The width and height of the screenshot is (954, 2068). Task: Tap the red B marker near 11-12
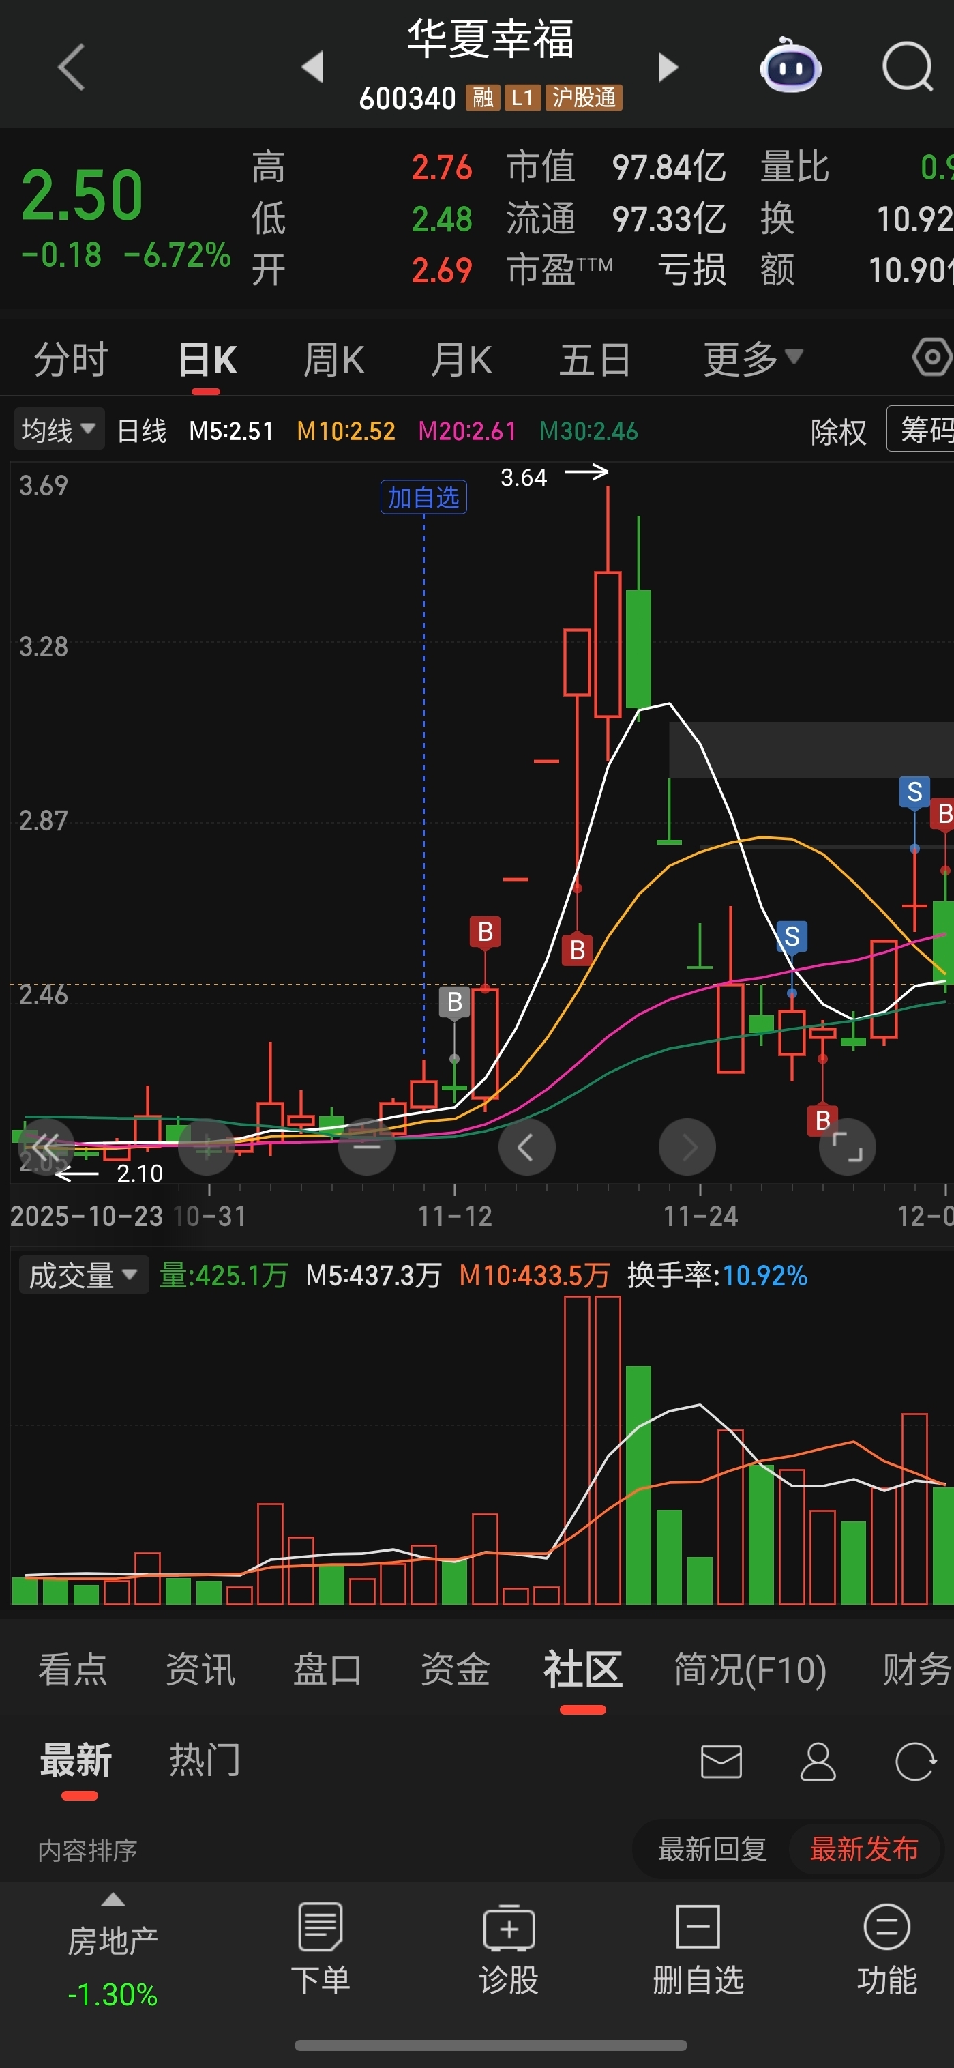(485, 932)
